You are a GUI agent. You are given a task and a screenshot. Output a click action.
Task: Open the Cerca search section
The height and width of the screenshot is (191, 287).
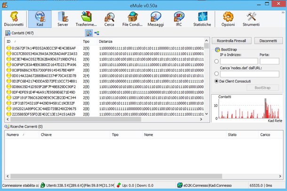click(x=109, y=19)
